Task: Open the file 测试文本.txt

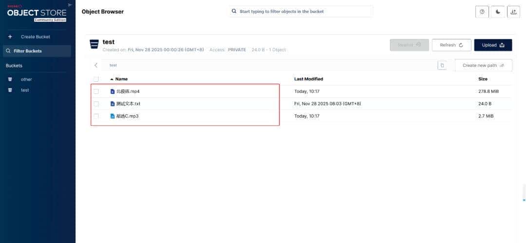Action: tap(128, 104)
